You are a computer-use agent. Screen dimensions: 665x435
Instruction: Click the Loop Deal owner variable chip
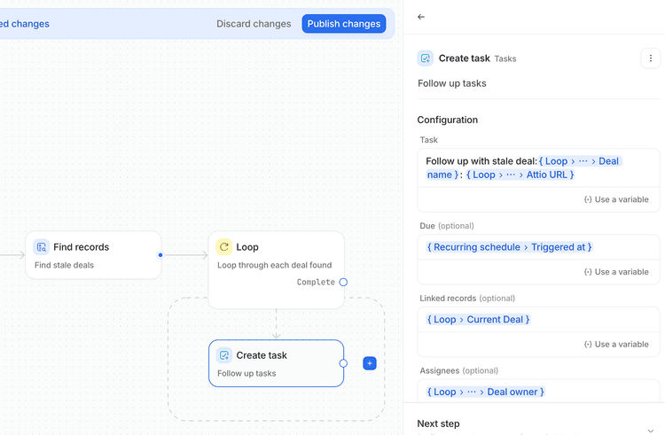(x=485, y=392)
